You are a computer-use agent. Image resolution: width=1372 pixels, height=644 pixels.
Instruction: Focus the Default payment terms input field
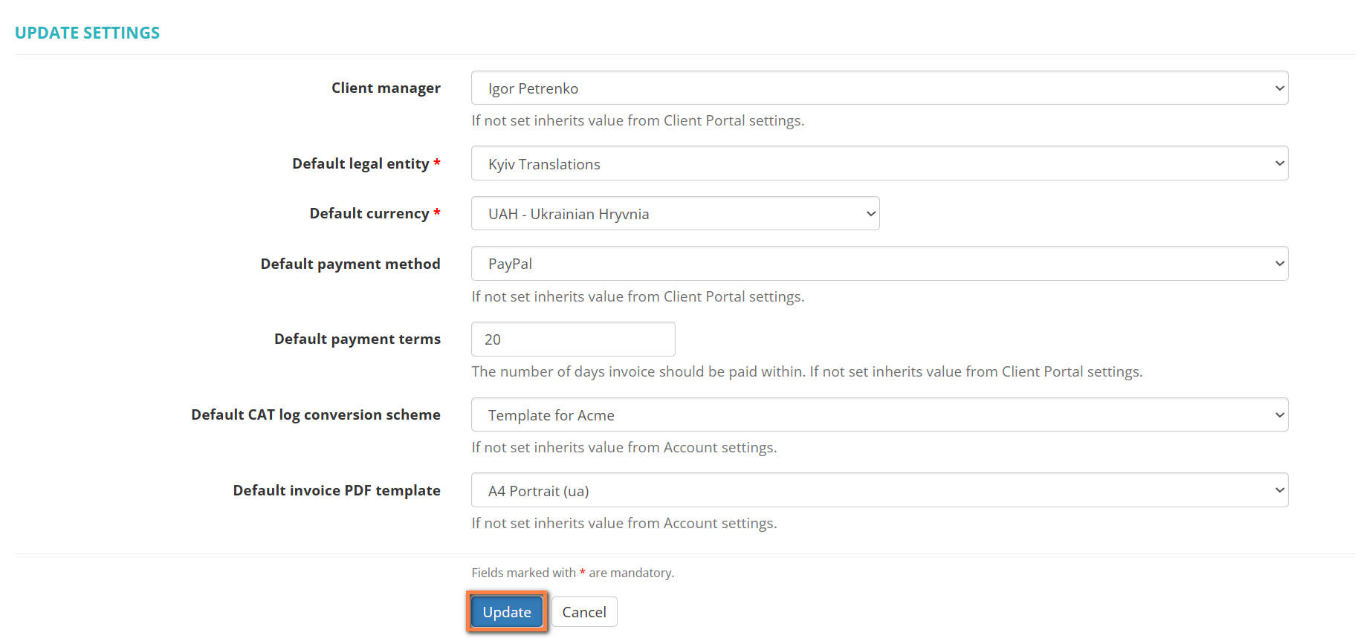point(572,339)
